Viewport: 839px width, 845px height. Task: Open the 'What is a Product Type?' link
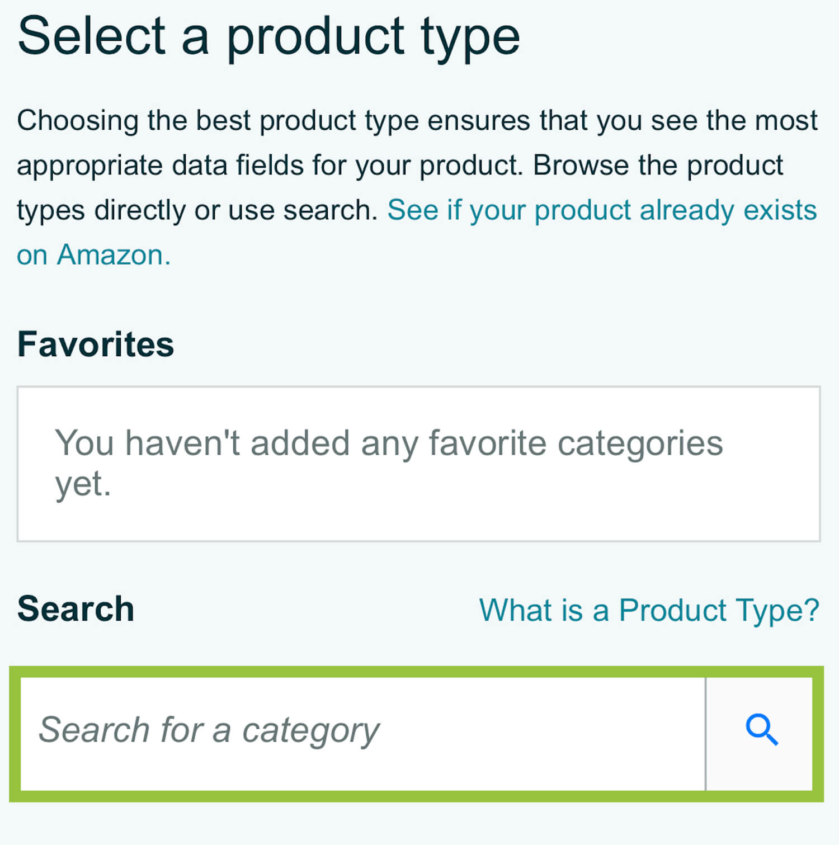(649, 610)
